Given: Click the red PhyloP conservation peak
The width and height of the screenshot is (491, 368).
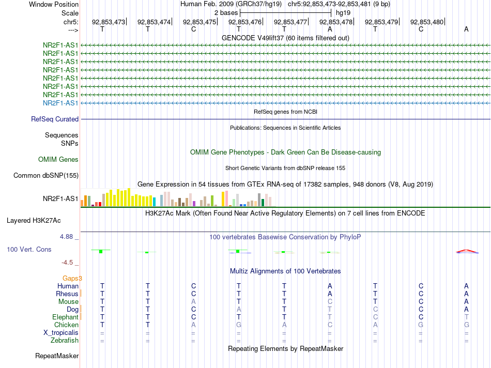Looking at the screenshot, I should pos(467,251).
